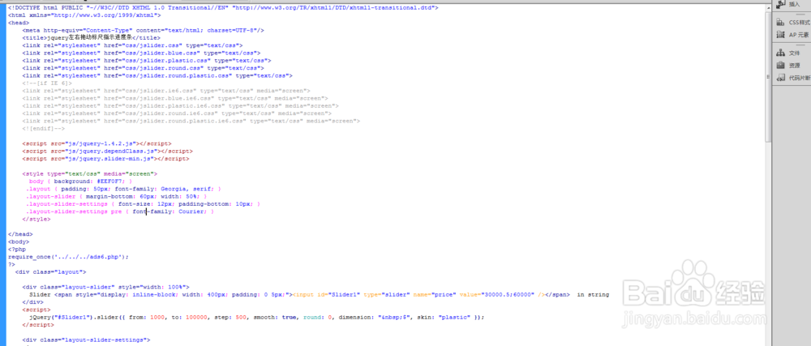Viewport: 811px width, 346px height.
Task: Click the div layout-slider width 100% line
Action: [105, 287]
